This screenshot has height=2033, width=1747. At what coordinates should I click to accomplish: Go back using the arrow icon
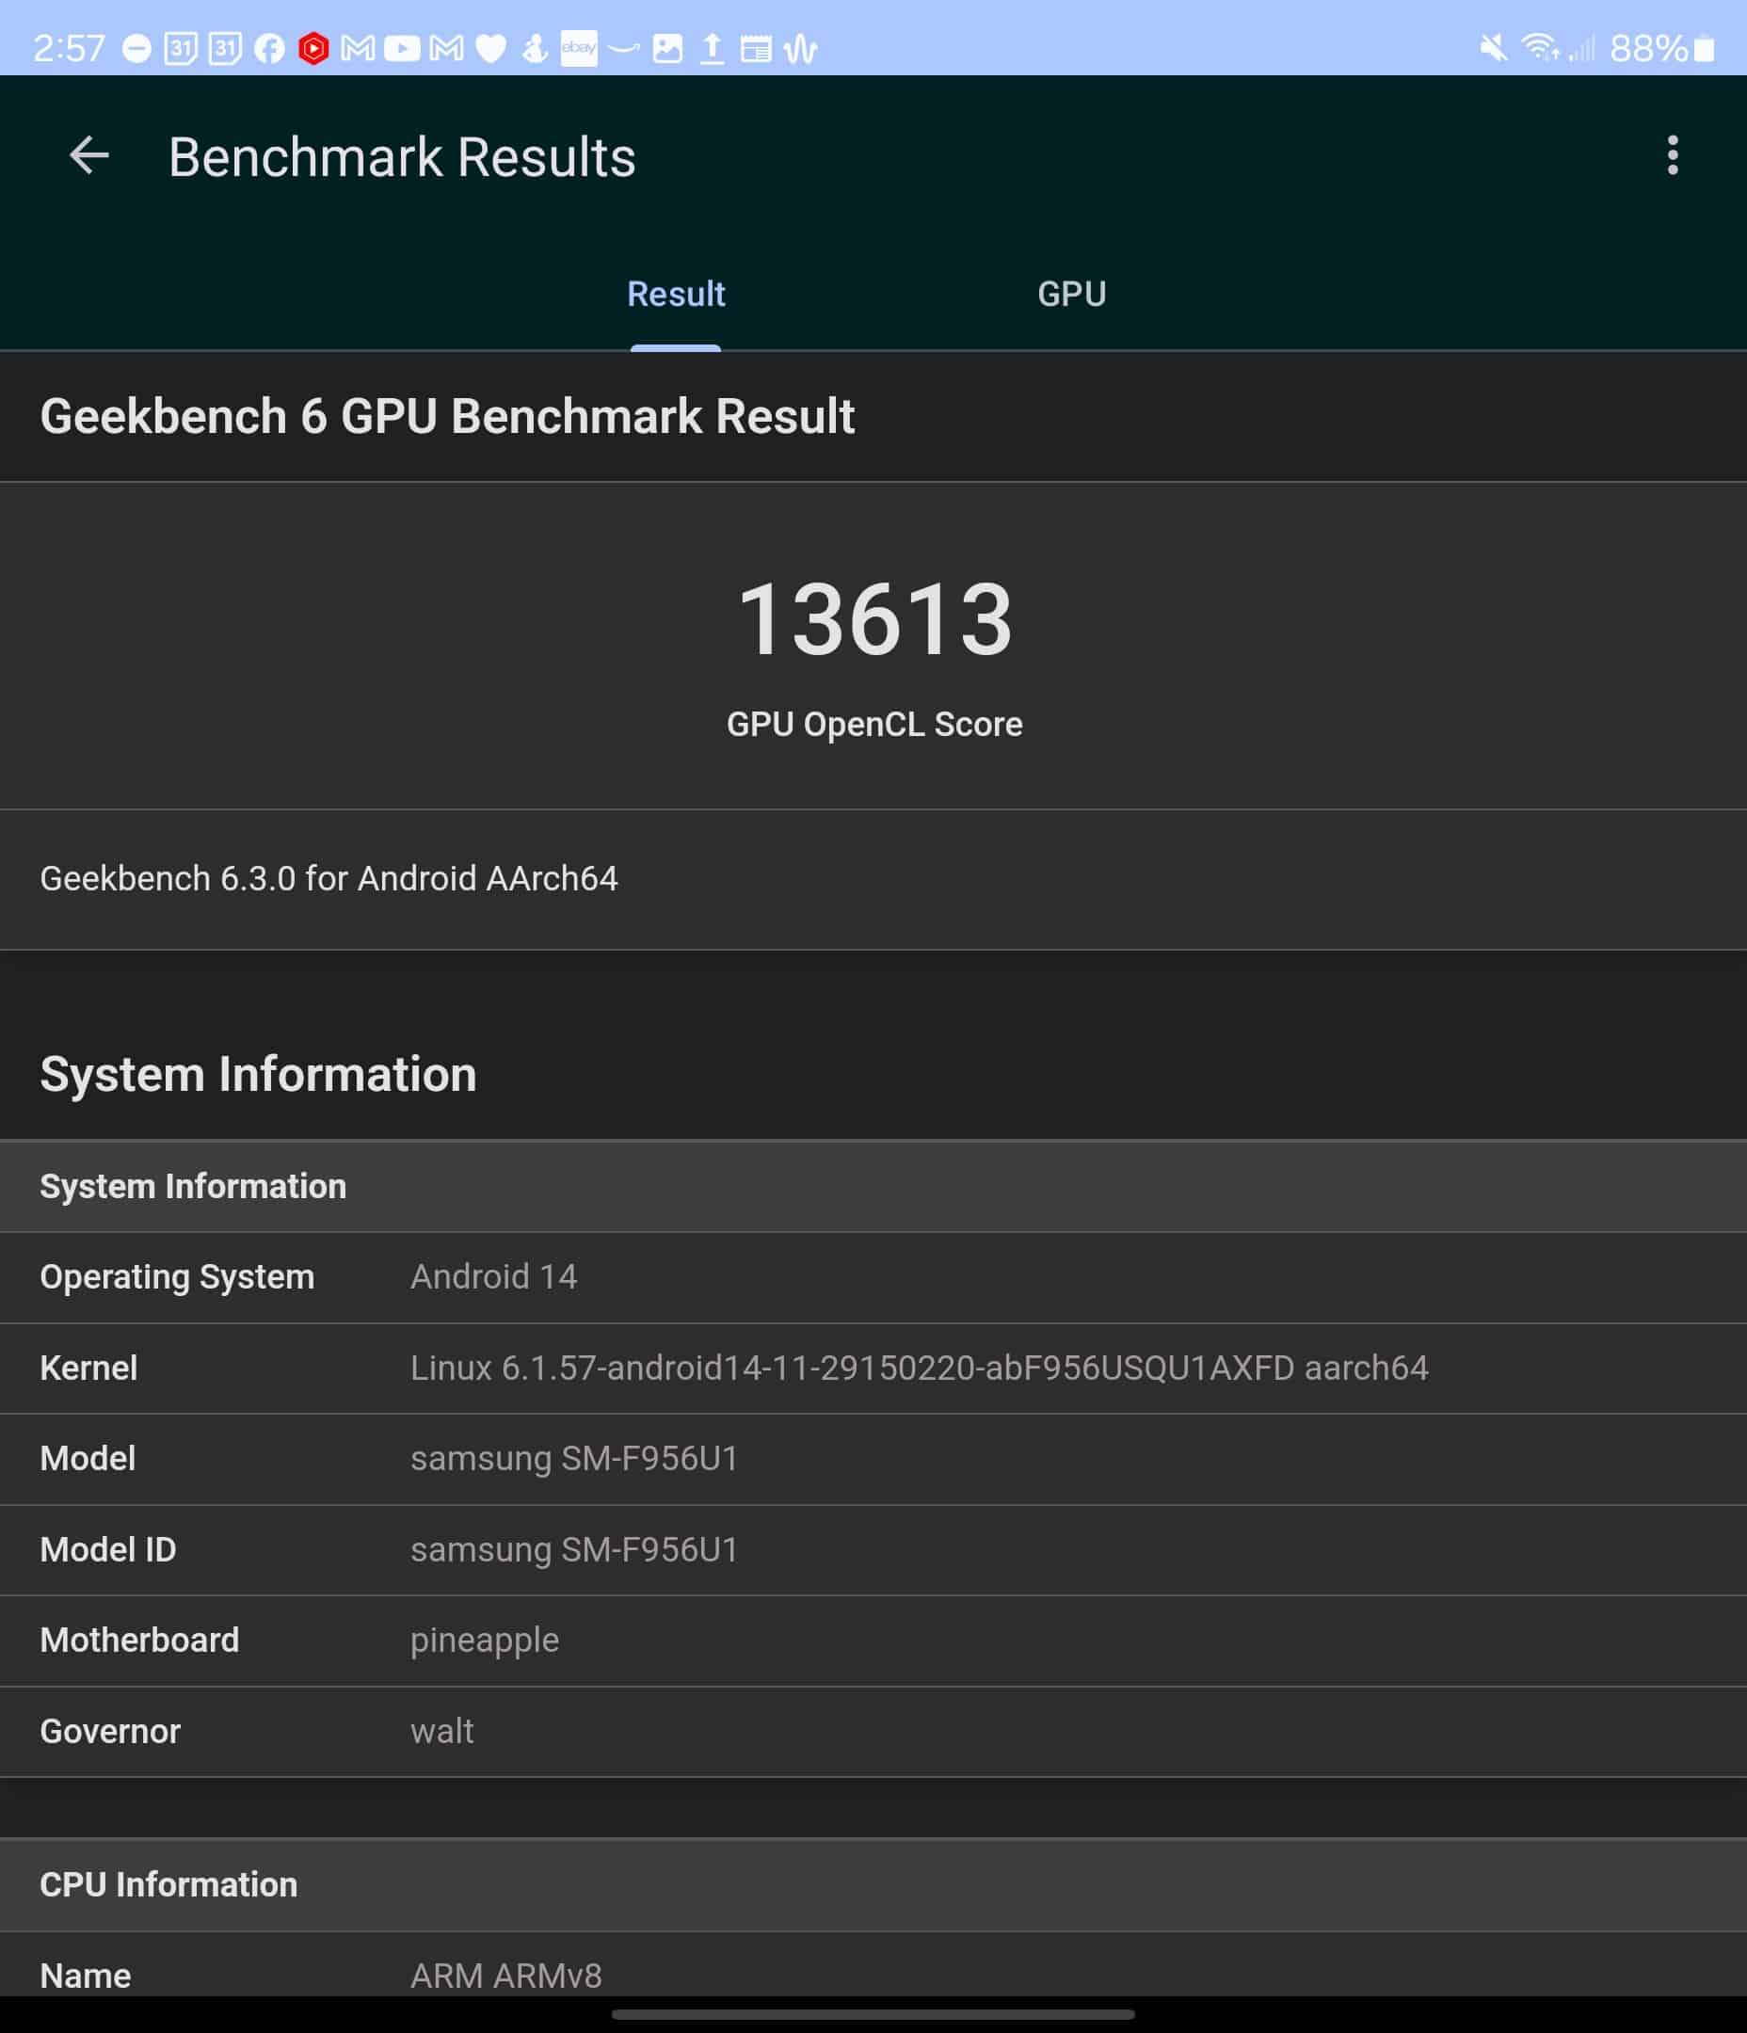pos(89,156)
